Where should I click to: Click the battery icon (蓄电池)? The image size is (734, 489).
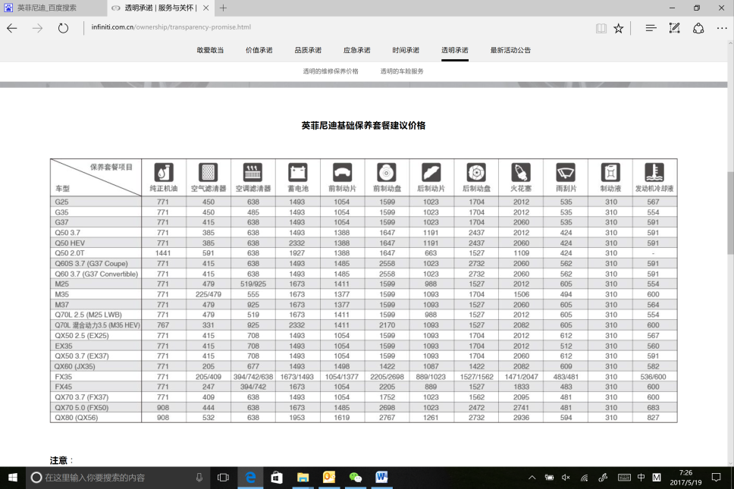coord(298,172)
